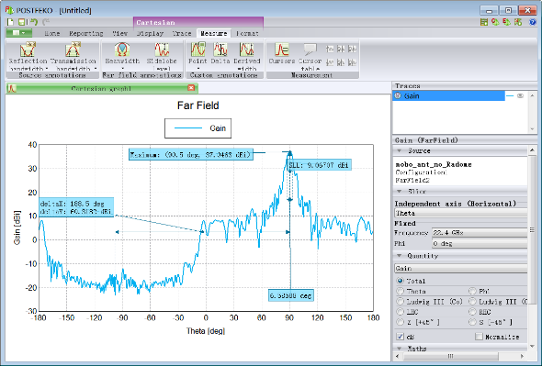Click the trace settings vertical scrollbar thumb
This screenshot has width=542, height=366.
click(x=532, y=230)
